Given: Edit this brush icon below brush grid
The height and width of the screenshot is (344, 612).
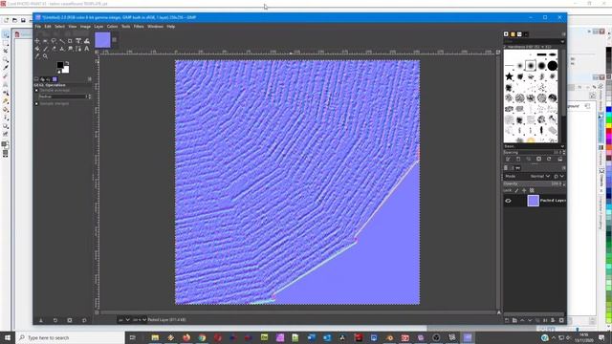Looking at the screenshot, I should (x=508, y=160).
